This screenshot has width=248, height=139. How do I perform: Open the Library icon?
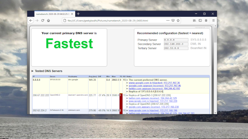pyautogui.click(x=194, y=21)
